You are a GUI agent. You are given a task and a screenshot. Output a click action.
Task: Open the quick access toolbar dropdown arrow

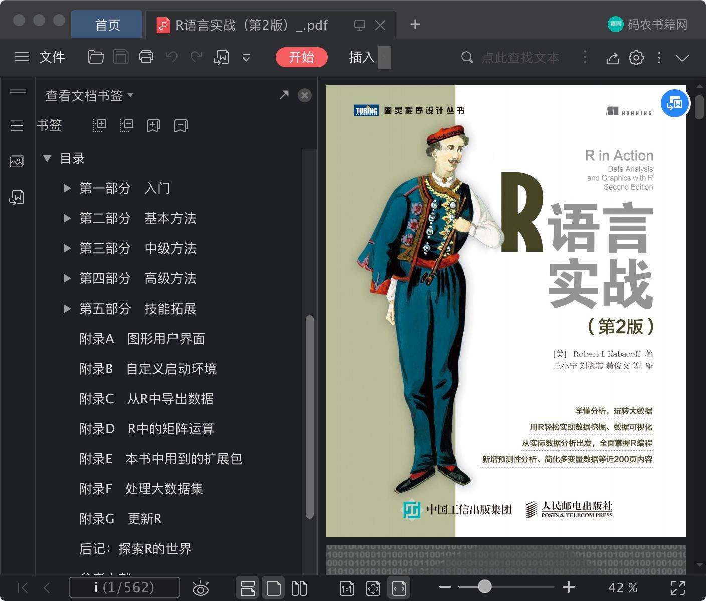[246, 58]
